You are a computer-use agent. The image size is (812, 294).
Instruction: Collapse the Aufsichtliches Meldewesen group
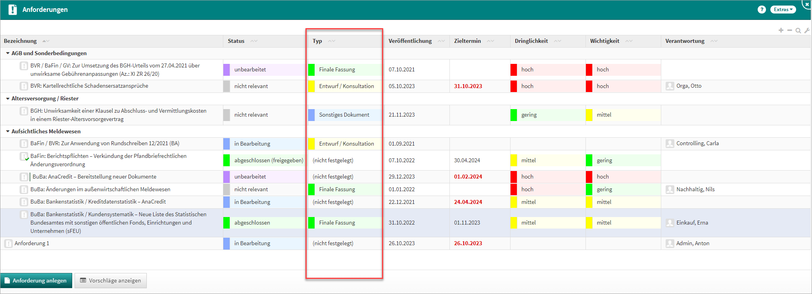(x=8, y=131)
